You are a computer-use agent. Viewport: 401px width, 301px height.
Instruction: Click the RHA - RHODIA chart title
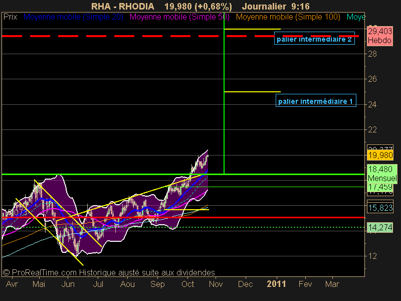point(123,7)
